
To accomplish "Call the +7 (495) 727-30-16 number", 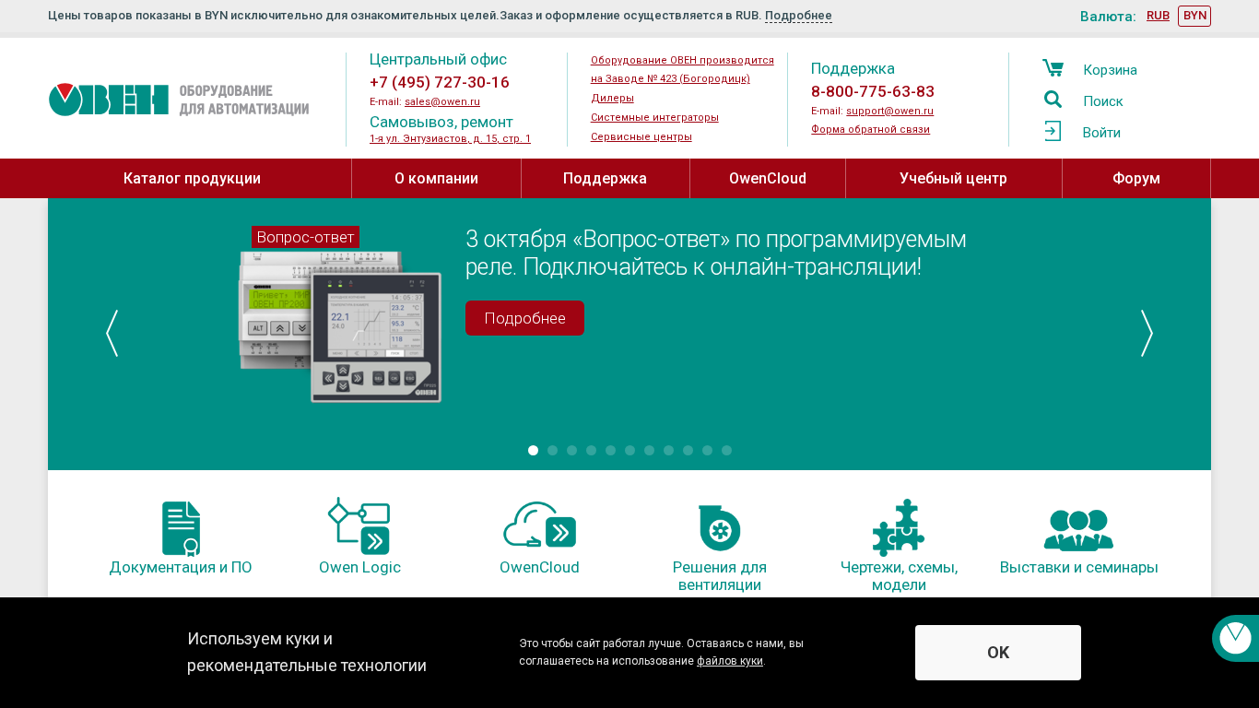I will tap(440, 82).
